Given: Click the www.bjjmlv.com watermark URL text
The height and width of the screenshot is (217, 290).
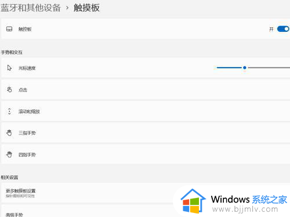Looking at the screenshot, I should [245, 209].
